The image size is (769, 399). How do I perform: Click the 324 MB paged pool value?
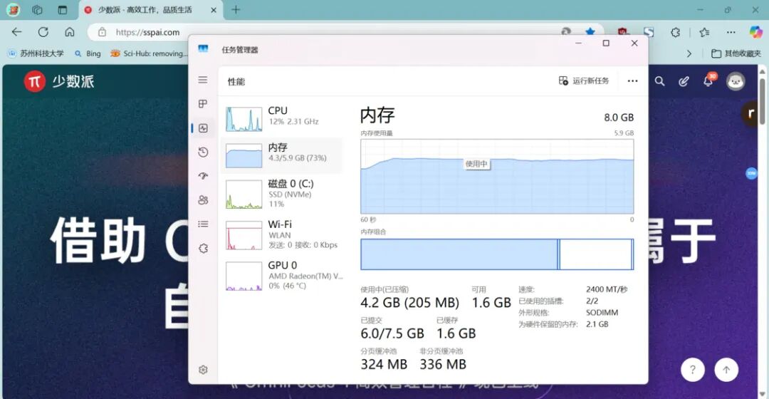pos(384,365)
